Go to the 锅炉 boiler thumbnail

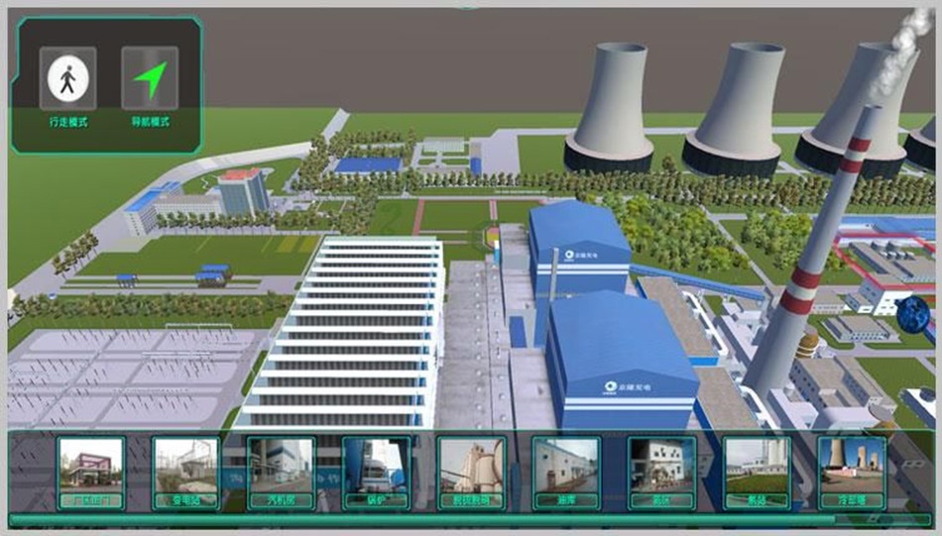[x=376, y=473]
